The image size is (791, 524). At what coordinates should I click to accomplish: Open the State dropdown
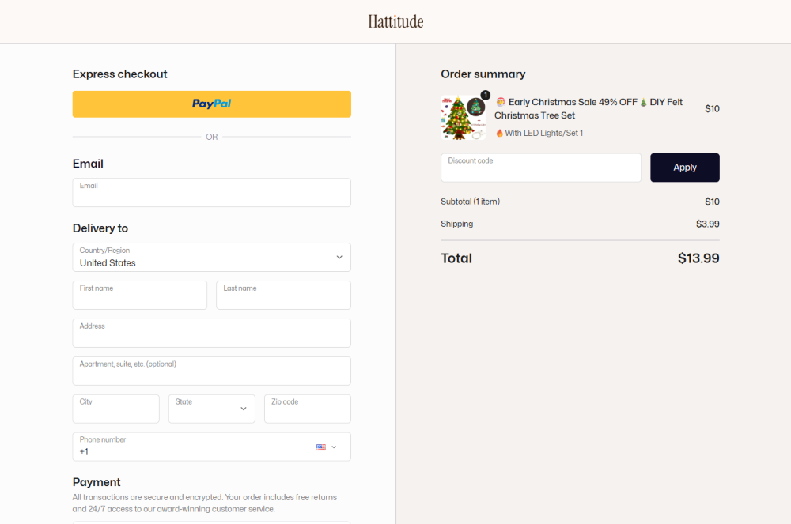click(211, 409)
